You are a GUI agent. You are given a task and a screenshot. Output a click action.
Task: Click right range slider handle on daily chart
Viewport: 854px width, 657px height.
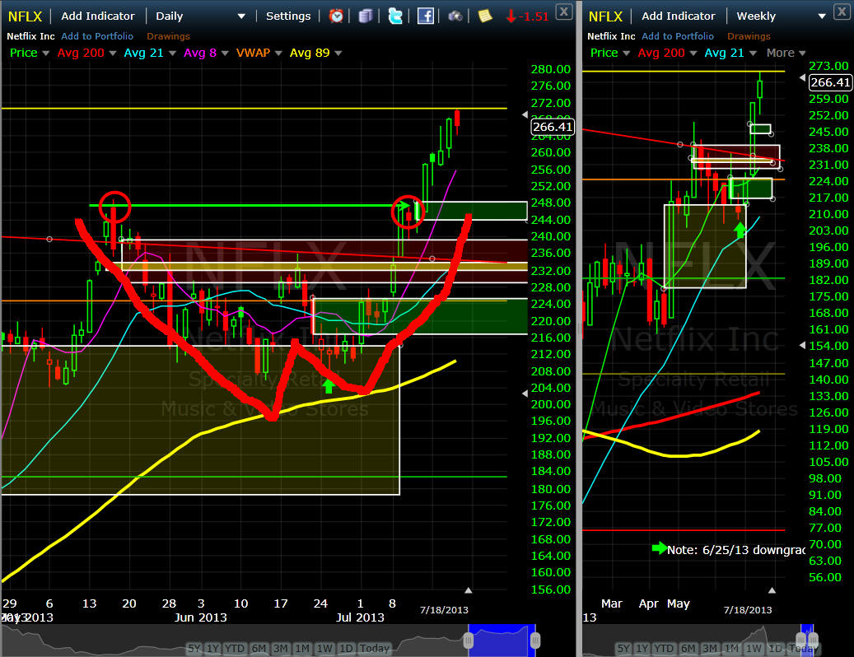[534, 641]
